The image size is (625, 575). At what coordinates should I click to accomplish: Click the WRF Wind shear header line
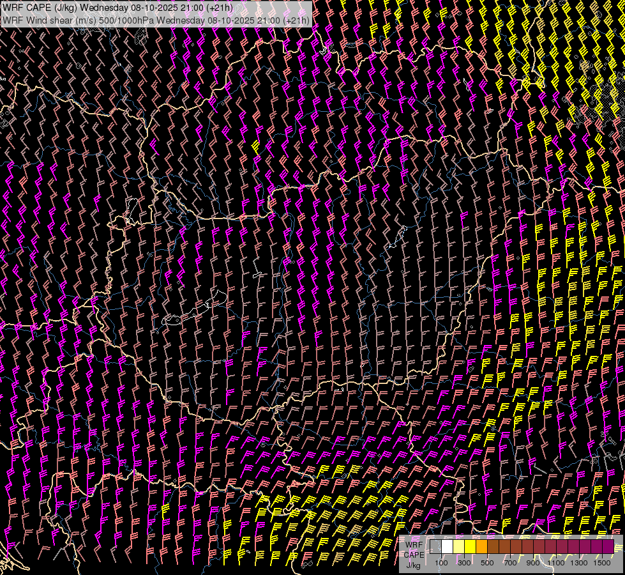coord(156,20)
